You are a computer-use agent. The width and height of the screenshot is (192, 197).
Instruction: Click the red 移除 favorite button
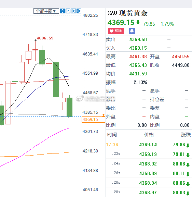pyautogui.click(x=116, y=31)
